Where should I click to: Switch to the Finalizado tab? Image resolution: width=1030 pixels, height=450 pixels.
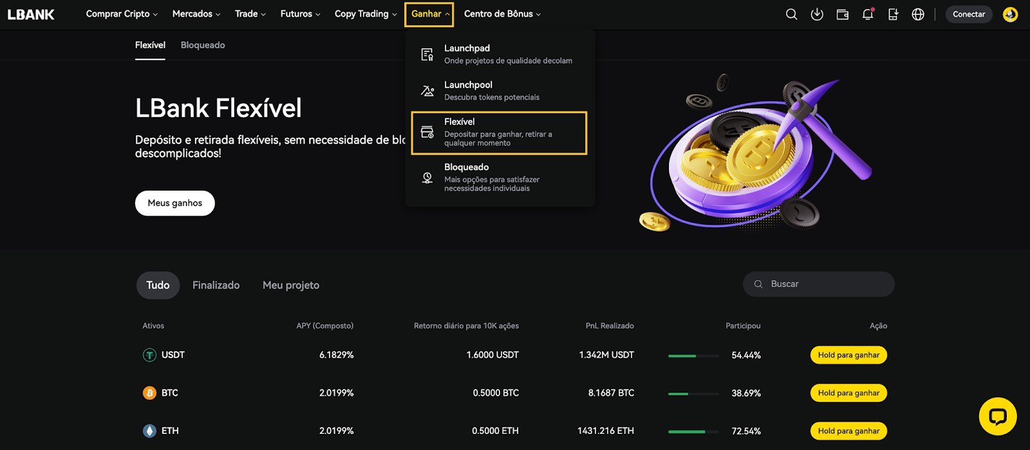[216, 285]
